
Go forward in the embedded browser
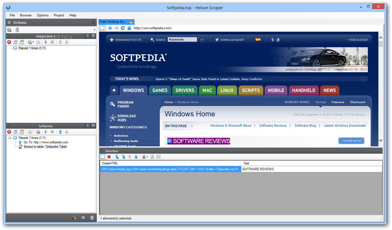(x=117, y=28)
